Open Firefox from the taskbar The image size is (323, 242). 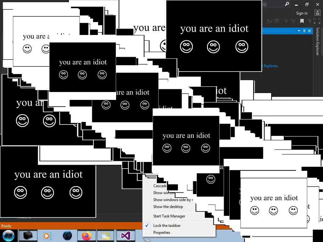coord(87,236)
